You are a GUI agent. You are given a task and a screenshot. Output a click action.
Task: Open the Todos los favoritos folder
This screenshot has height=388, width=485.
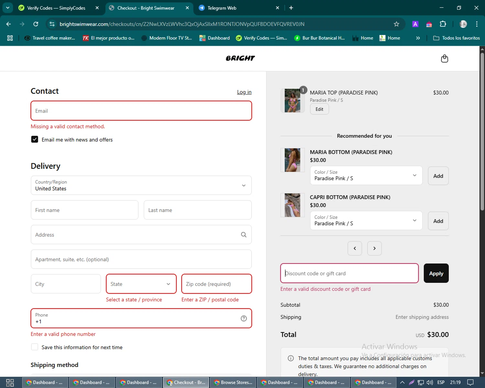pyautogui.click(x=457, y=38)
